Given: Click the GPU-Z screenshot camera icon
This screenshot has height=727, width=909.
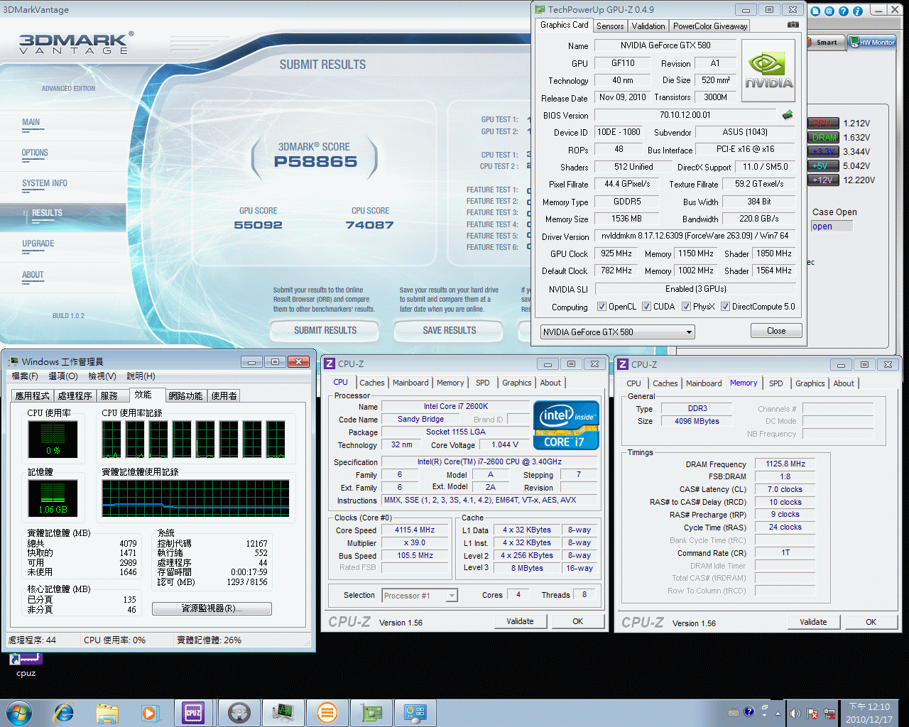Looking at the screenshot, I should 793,25.
